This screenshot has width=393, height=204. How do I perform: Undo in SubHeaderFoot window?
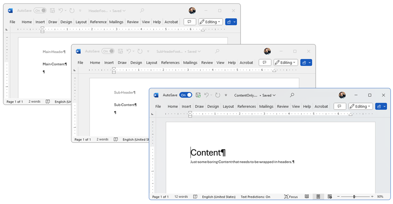pos(129,51)
